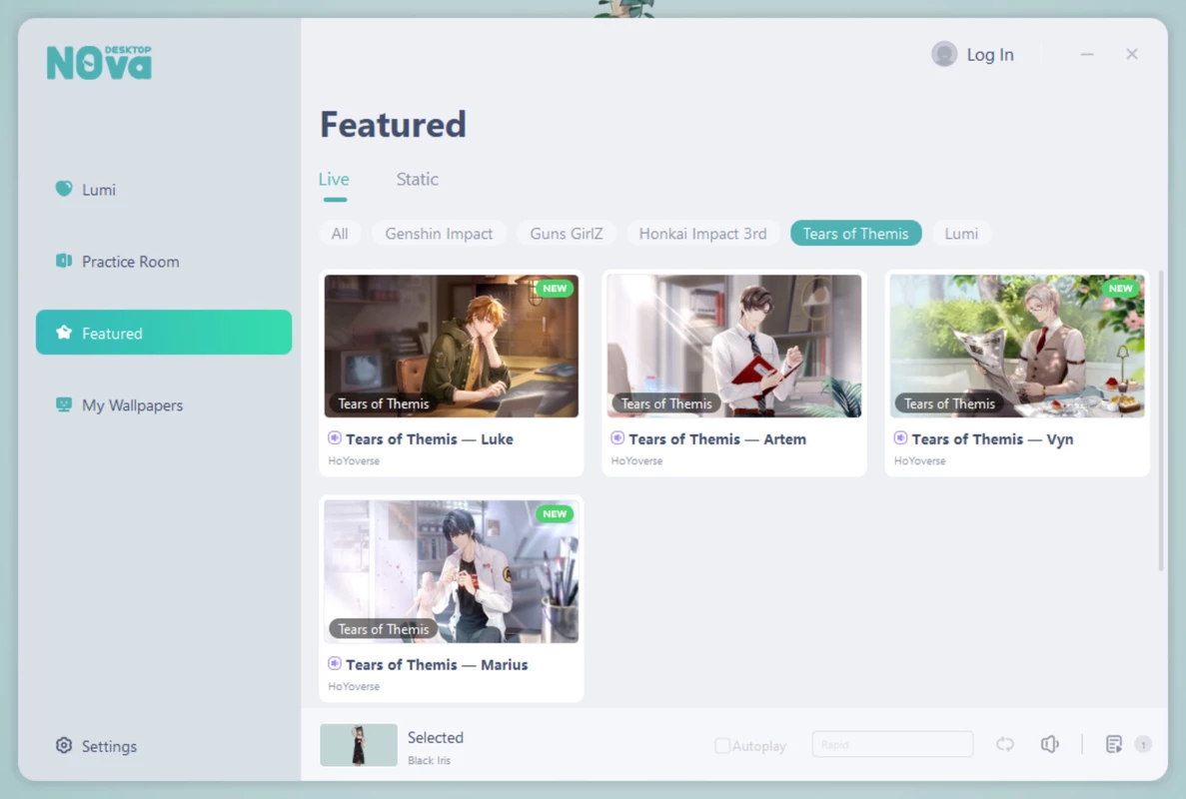Click the wallpaper list scrollbar
Screen dimensions: 1186x799
point(1160,420)
